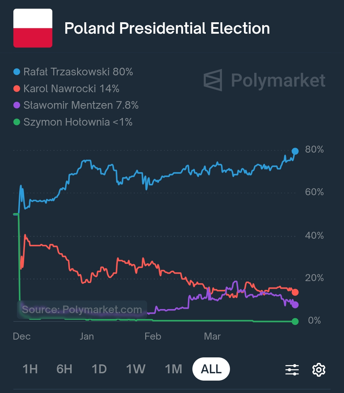Click the purple Mentzen line endpoint dot
344x393 pixels.
pos(295,305)
